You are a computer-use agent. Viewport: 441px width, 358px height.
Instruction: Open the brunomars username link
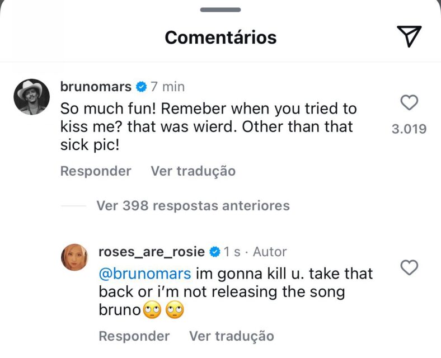click(96, 87)
